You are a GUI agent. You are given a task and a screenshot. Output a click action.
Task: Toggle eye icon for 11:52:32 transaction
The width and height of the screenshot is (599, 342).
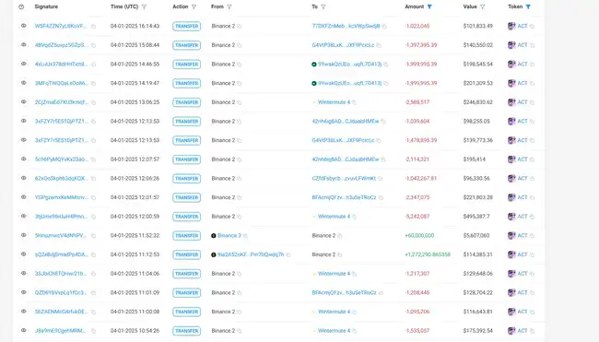pyautogui.click(x=24, y=235)
